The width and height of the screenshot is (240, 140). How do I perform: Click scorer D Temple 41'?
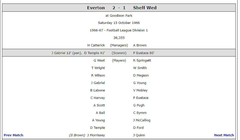pos(94,53)
